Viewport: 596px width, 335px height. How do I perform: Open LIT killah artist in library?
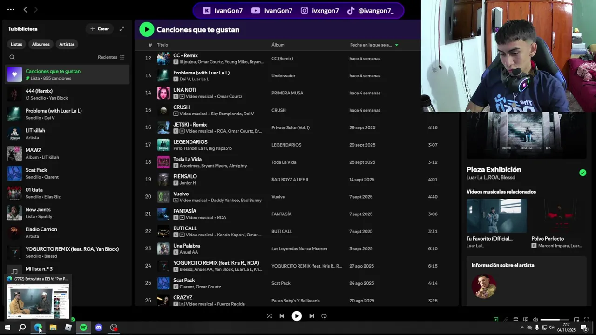[67, 134]
